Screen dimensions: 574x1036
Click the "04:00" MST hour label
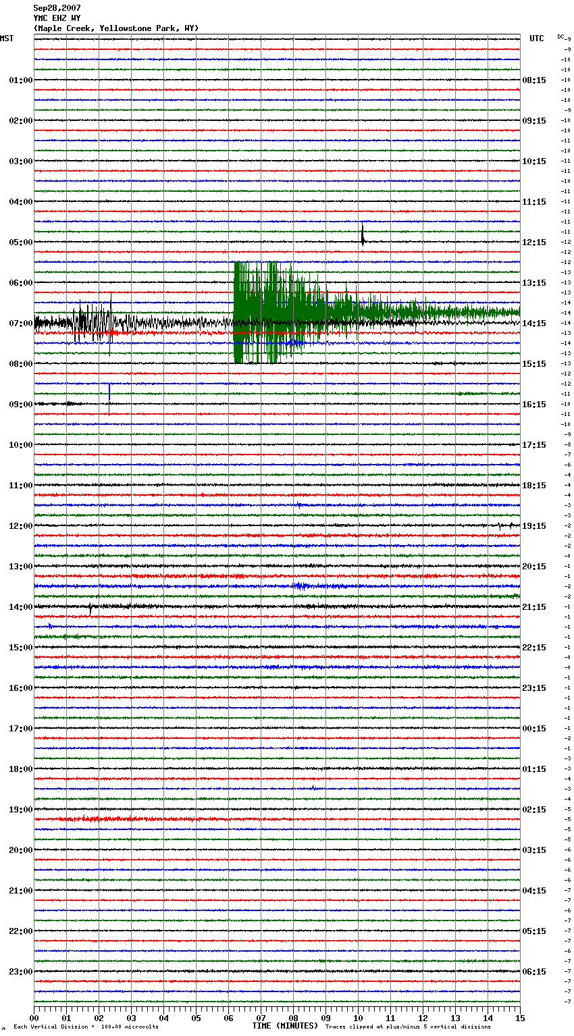click(21, 202)
